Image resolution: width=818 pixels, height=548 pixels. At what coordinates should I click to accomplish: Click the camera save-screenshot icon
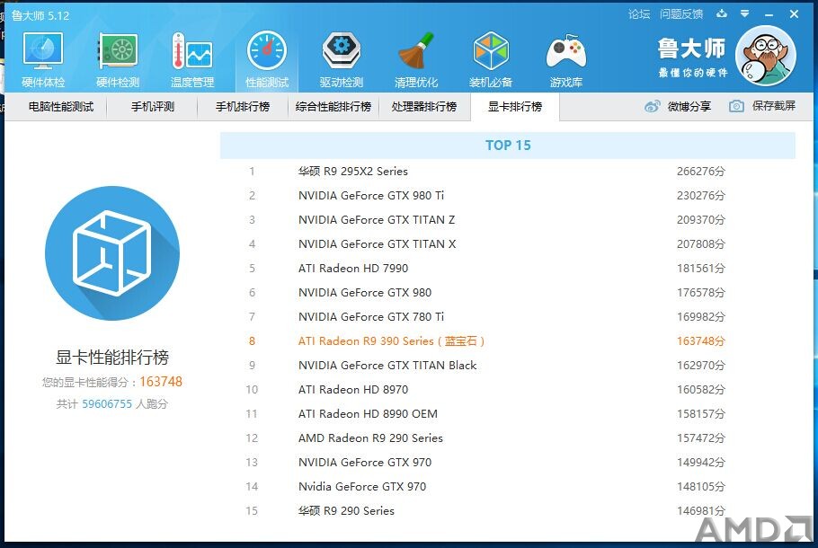tap(736, 106)
